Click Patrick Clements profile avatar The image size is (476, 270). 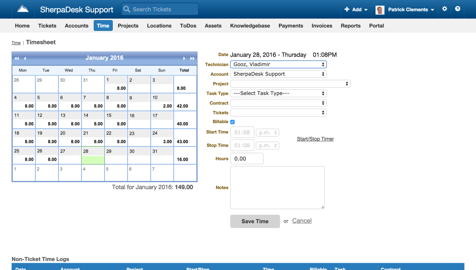click(380, 10)
